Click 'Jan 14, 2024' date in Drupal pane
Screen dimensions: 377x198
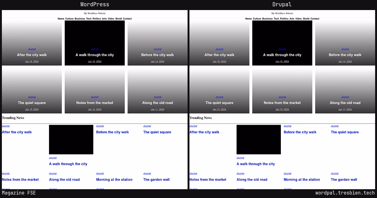click(x=345, y=62)
